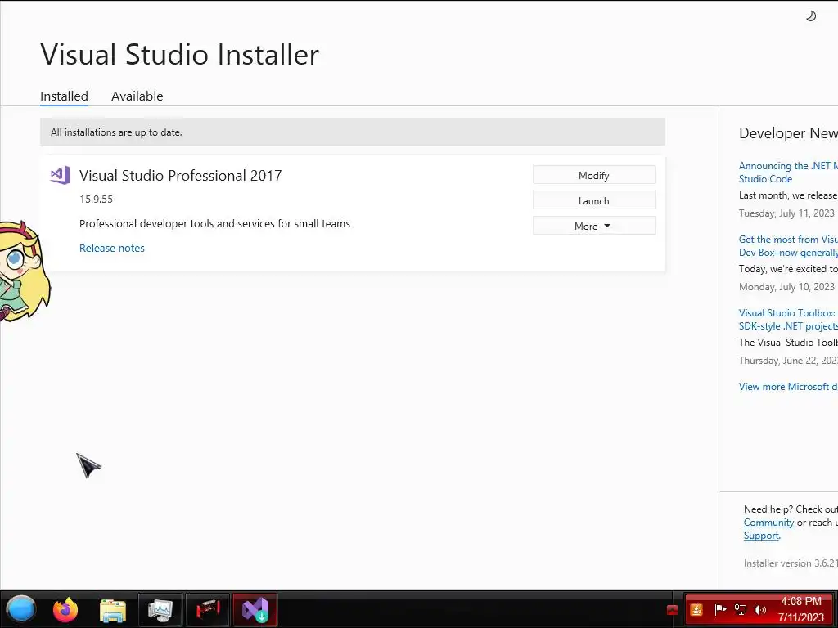Click the Modify button

pyautogui.click(x=594, y=175)
